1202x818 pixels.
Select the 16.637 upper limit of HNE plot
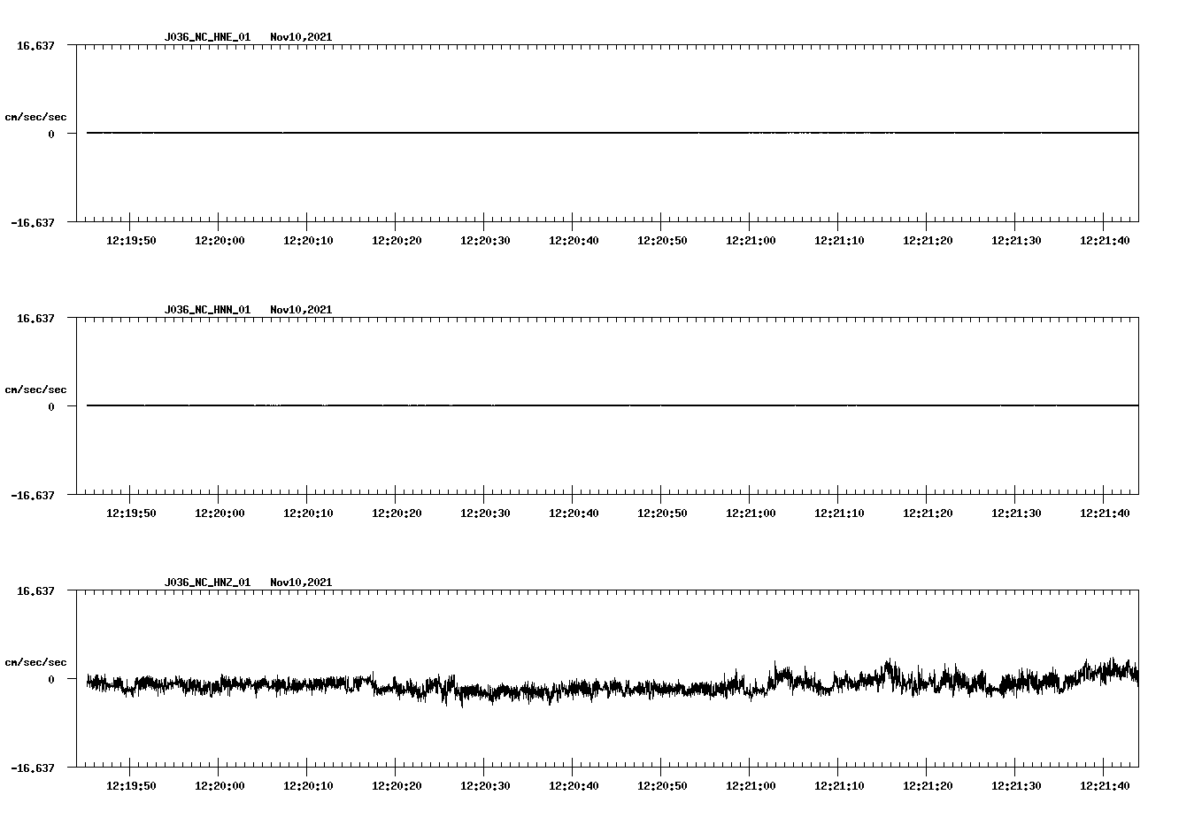pos(36,45)
